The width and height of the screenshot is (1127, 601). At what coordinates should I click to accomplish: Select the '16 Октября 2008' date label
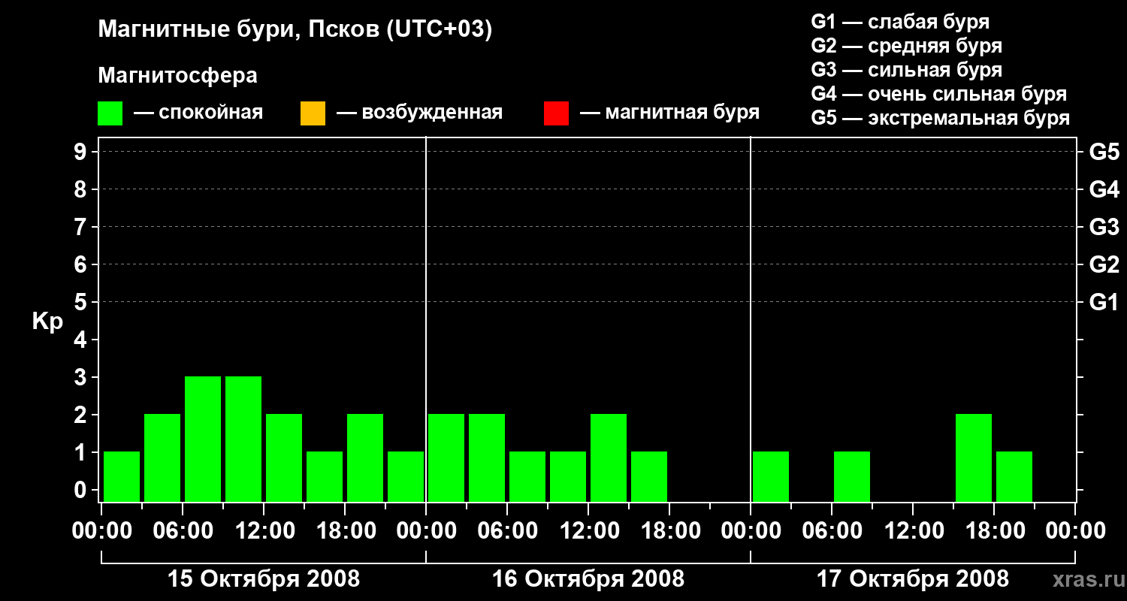click(588, 579)
